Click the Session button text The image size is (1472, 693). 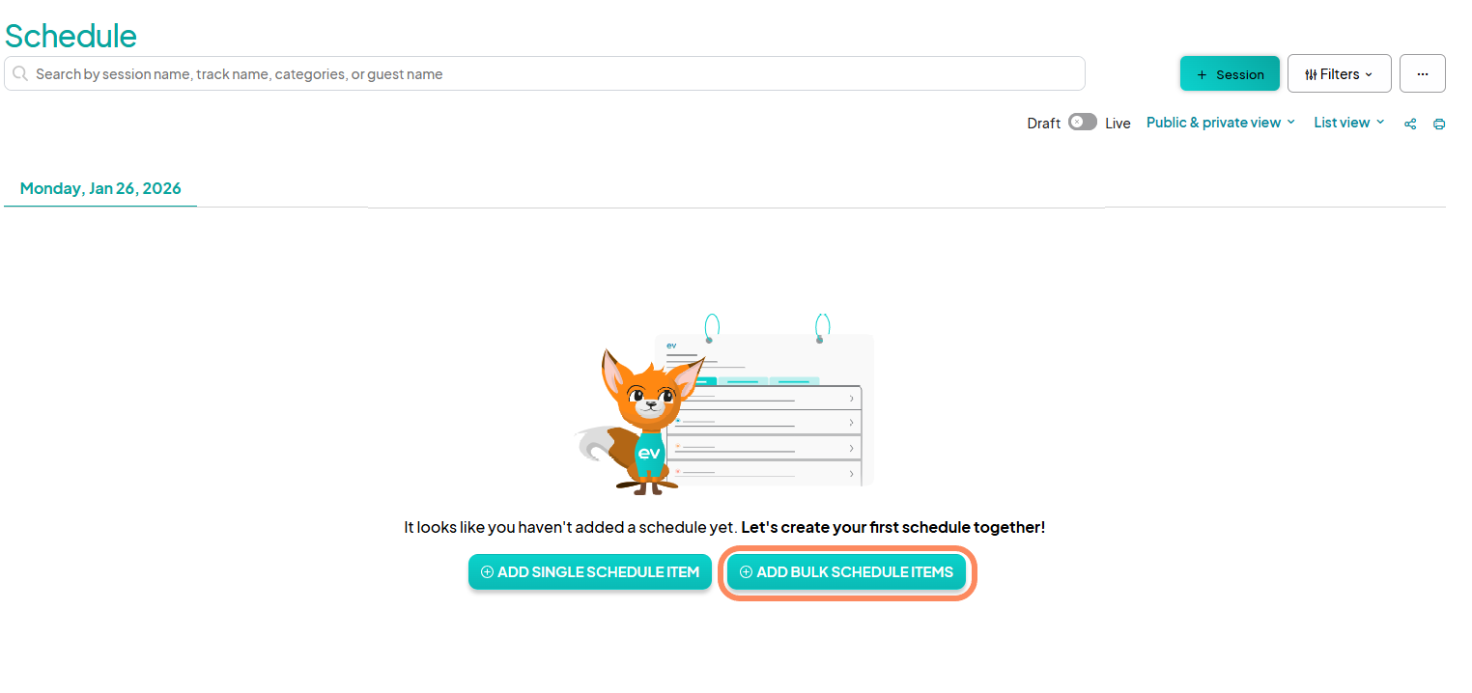[1239, 74]
